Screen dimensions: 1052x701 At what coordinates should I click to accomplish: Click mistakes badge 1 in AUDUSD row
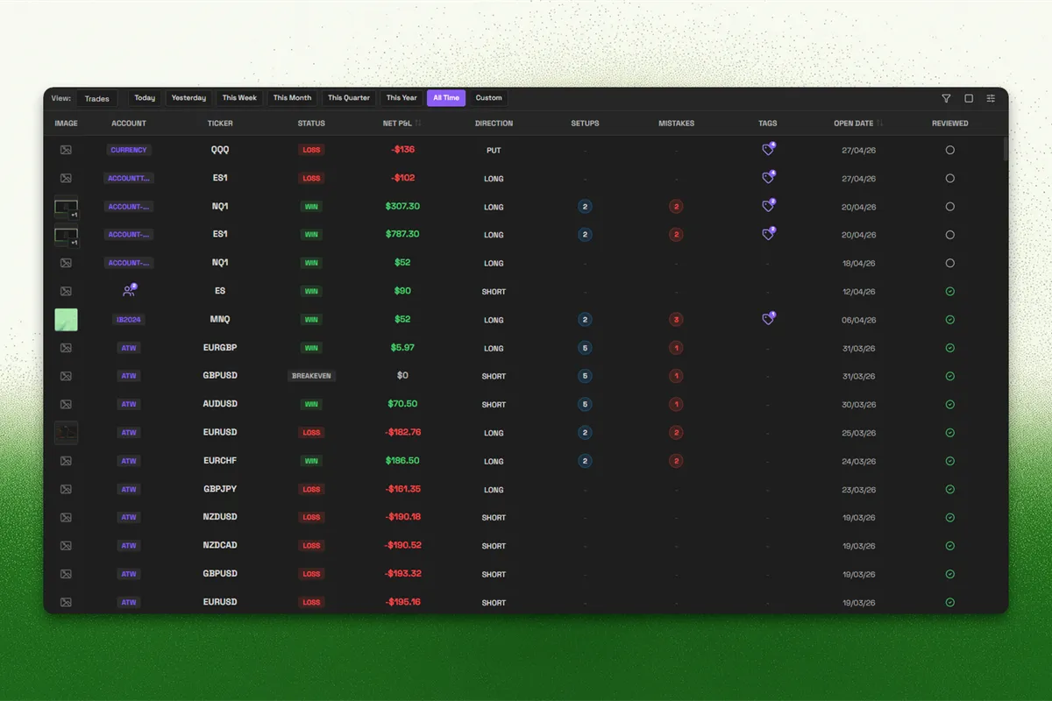tap(676, 405)
